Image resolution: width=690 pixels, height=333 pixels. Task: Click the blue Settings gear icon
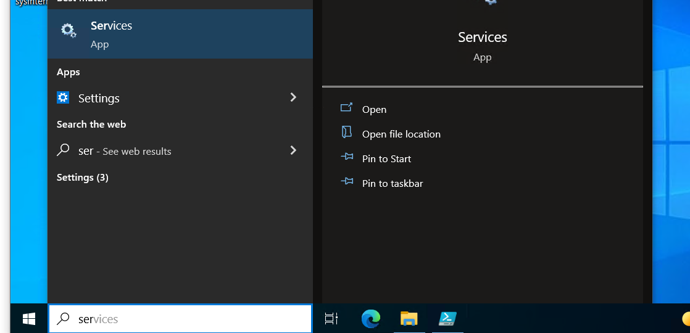(x=63, y=97)
